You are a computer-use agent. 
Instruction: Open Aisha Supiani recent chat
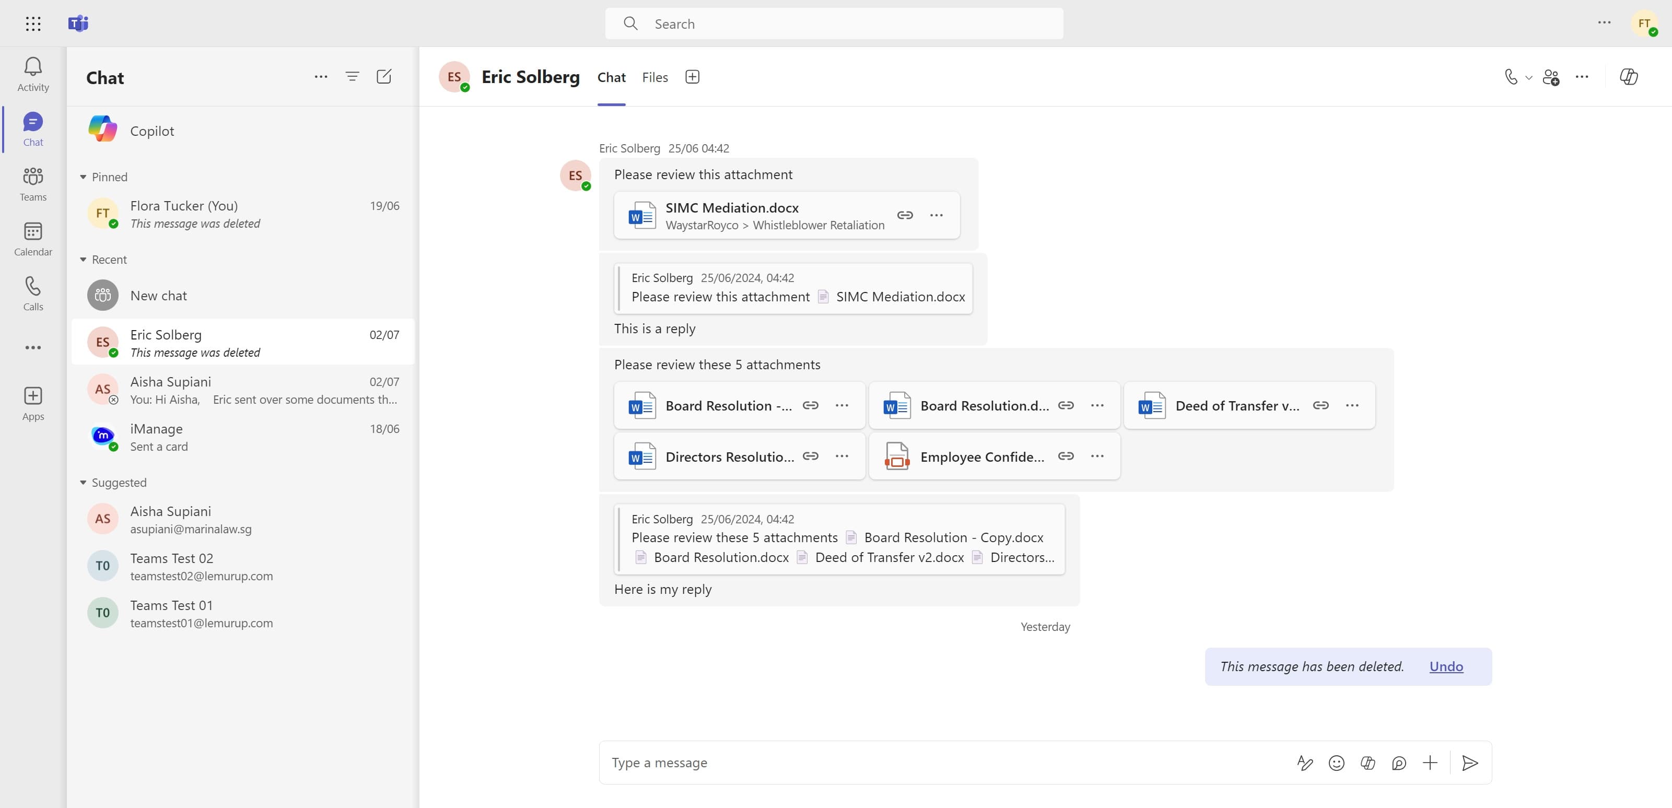click(x=243, y=390)
